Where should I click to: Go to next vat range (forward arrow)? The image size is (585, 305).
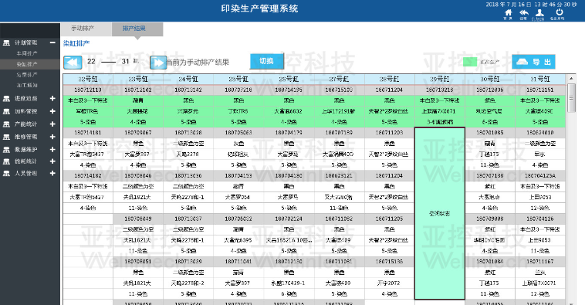(x=157, y=63)
